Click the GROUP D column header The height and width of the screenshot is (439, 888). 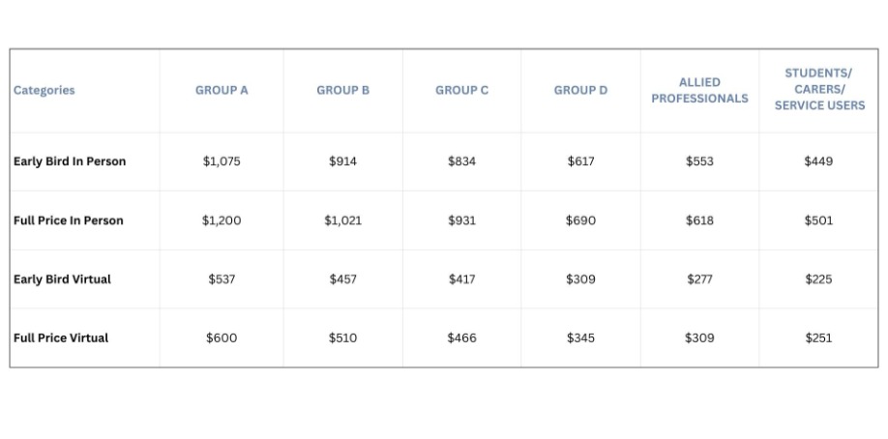tap(580, 90)
